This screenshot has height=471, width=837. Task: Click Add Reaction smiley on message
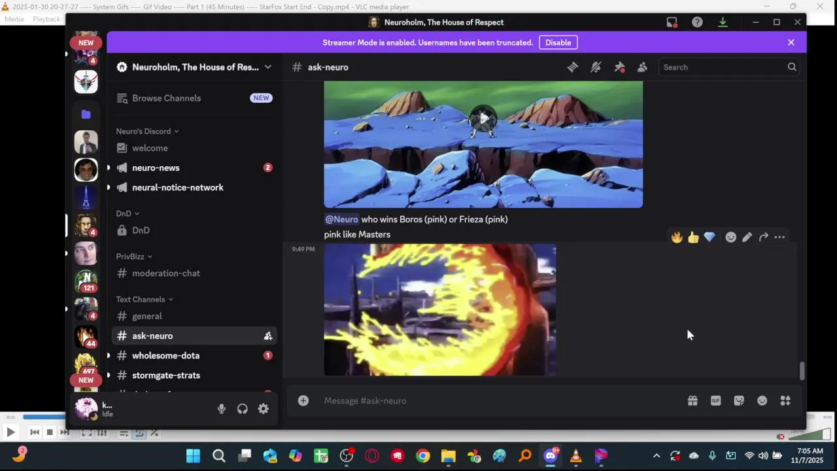tap(731, 237)
